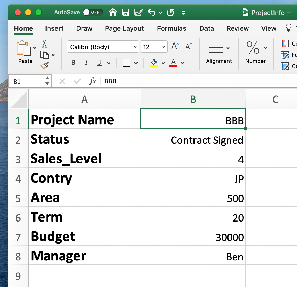This screenshot has height=287, width=297.
Task: Open the Borders dropdown arrow
Action: [x=136, y=63]
